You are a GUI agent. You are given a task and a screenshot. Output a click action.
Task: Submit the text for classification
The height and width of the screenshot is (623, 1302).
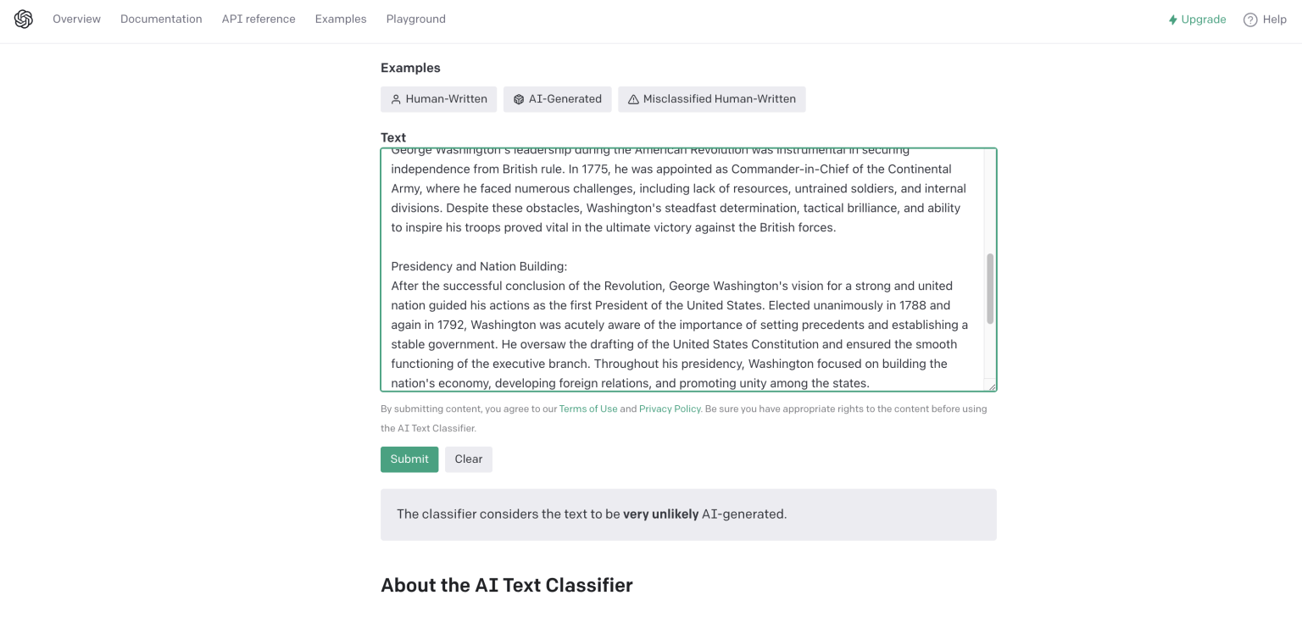(409, 459)
